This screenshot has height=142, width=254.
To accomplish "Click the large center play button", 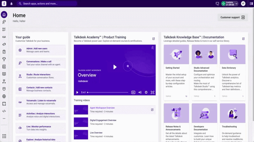I will pyautogui.click(x=115, y=67).
